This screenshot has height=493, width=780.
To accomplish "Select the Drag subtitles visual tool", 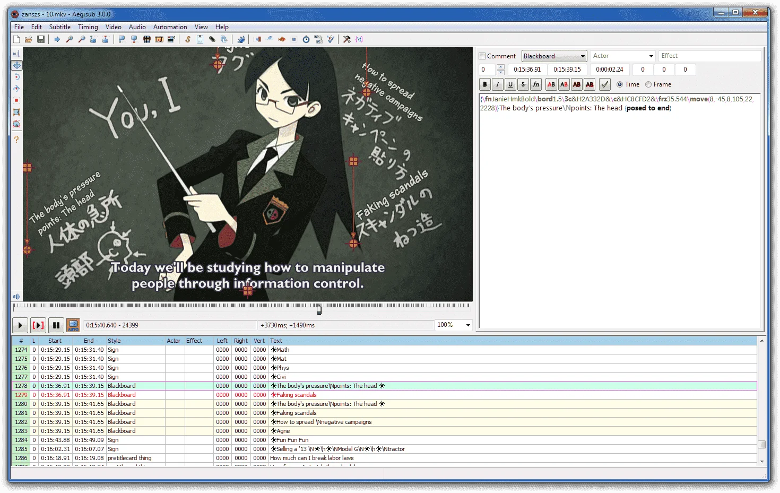I will point(16,65).
